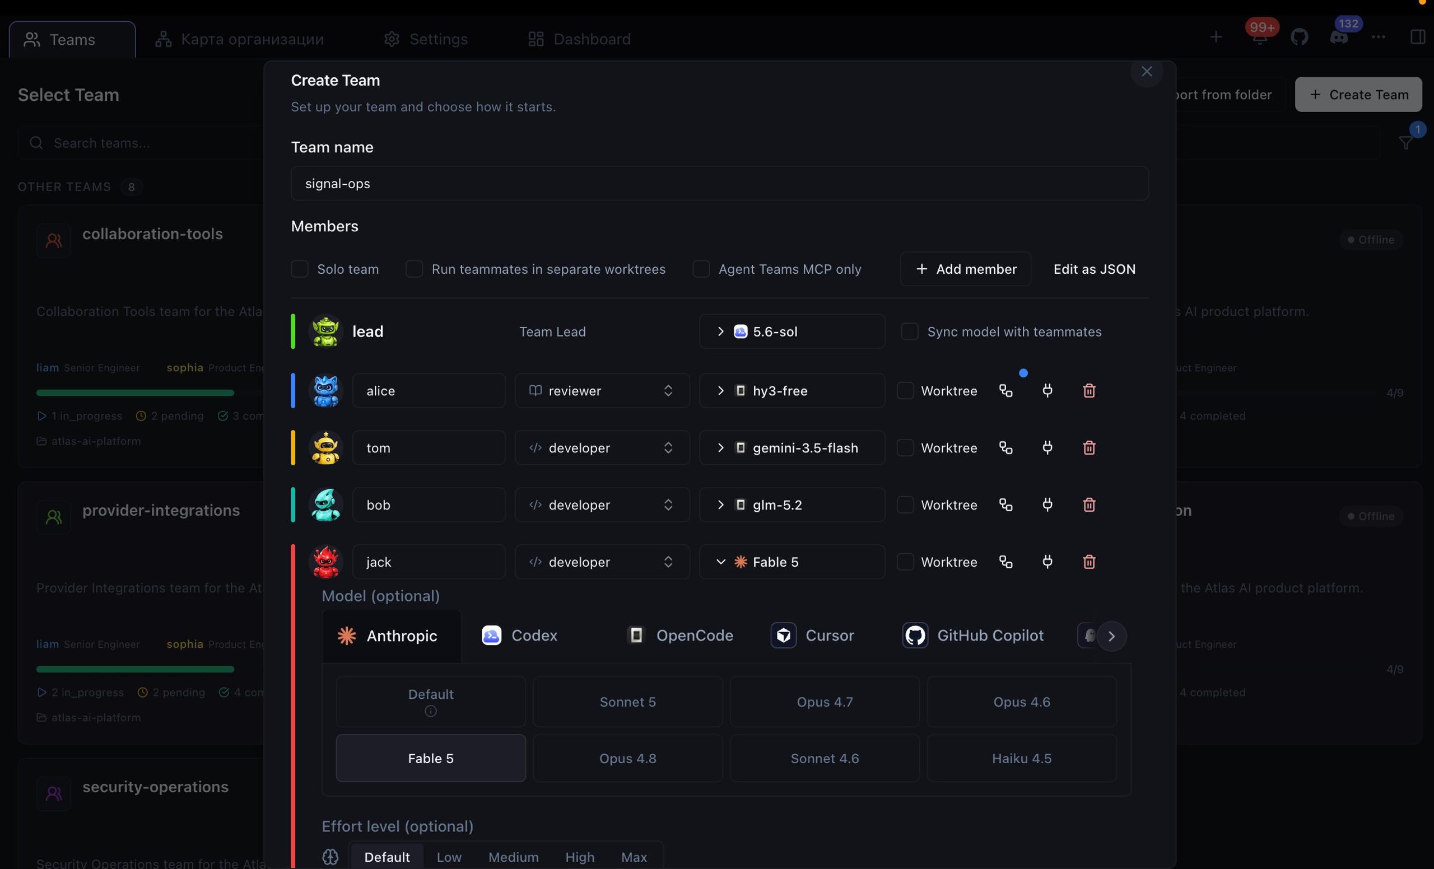Click the plug icon in jack's row
1434x869 pixels.
pyautogui.click(x=1047, y=561)
